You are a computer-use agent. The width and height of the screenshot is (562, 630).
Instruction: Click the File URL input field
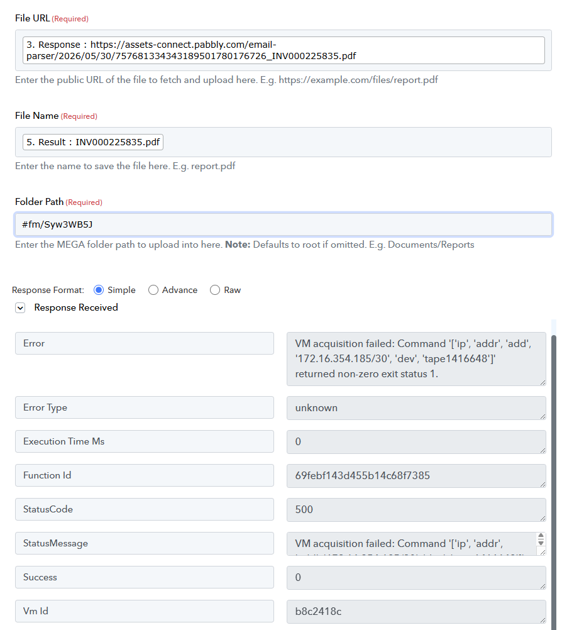click(284, 50)
